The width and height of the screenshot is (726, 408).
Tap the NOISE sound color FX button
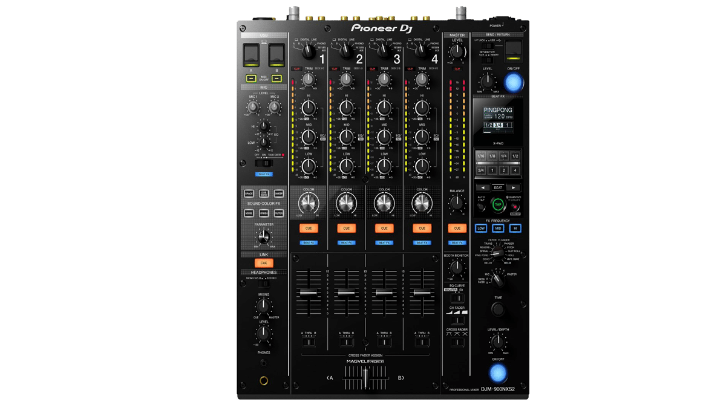[x=249, y=213]
